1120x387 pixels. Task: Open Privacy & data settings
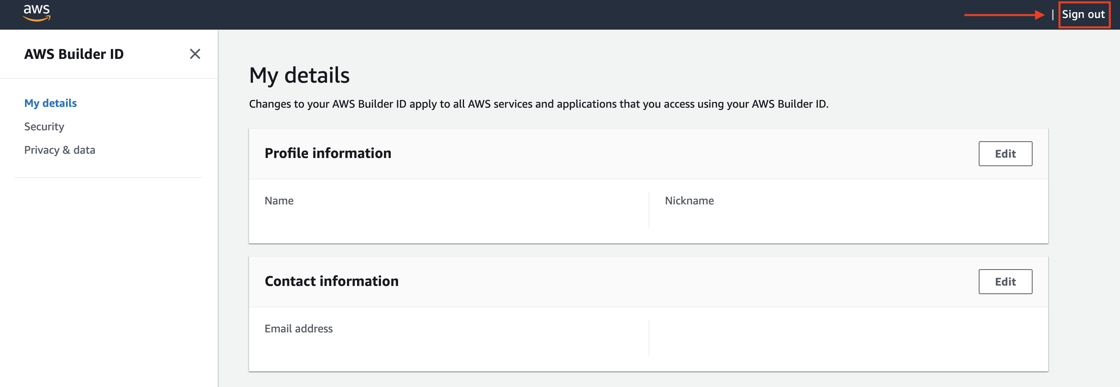pyautogui.click(x=60, y=149)
